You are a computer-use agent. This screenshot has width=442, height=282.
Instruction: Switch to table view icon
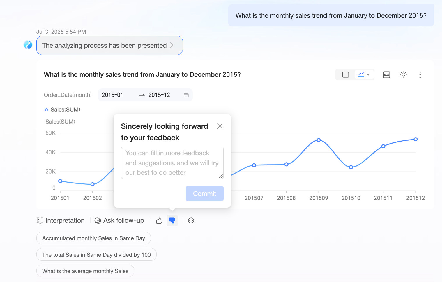pos(345,75)
